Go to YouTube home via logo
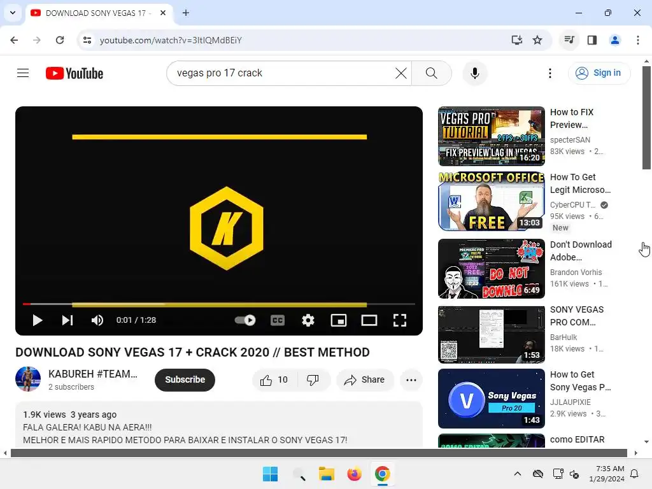 point(74,73)
